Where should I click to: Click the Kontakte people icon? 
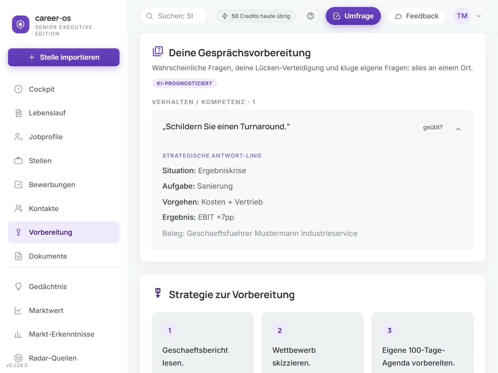(18, 209)
